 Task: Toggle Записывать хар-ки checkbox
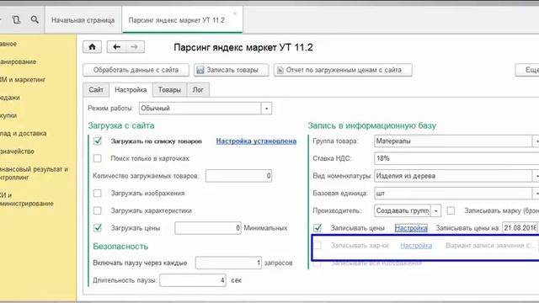click(318, 245)
